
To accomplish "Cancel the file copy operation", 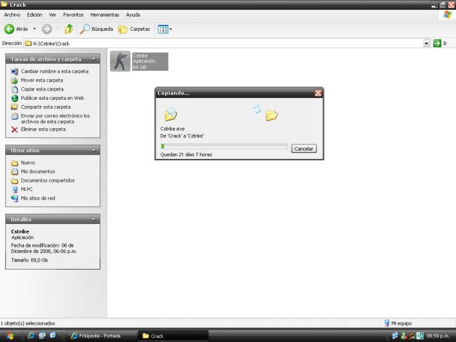I will coord(304,148).
